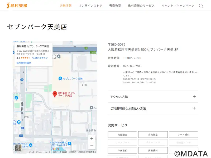Zoom out on the map
Screen dimensions: 211x158
coord(92,146)
